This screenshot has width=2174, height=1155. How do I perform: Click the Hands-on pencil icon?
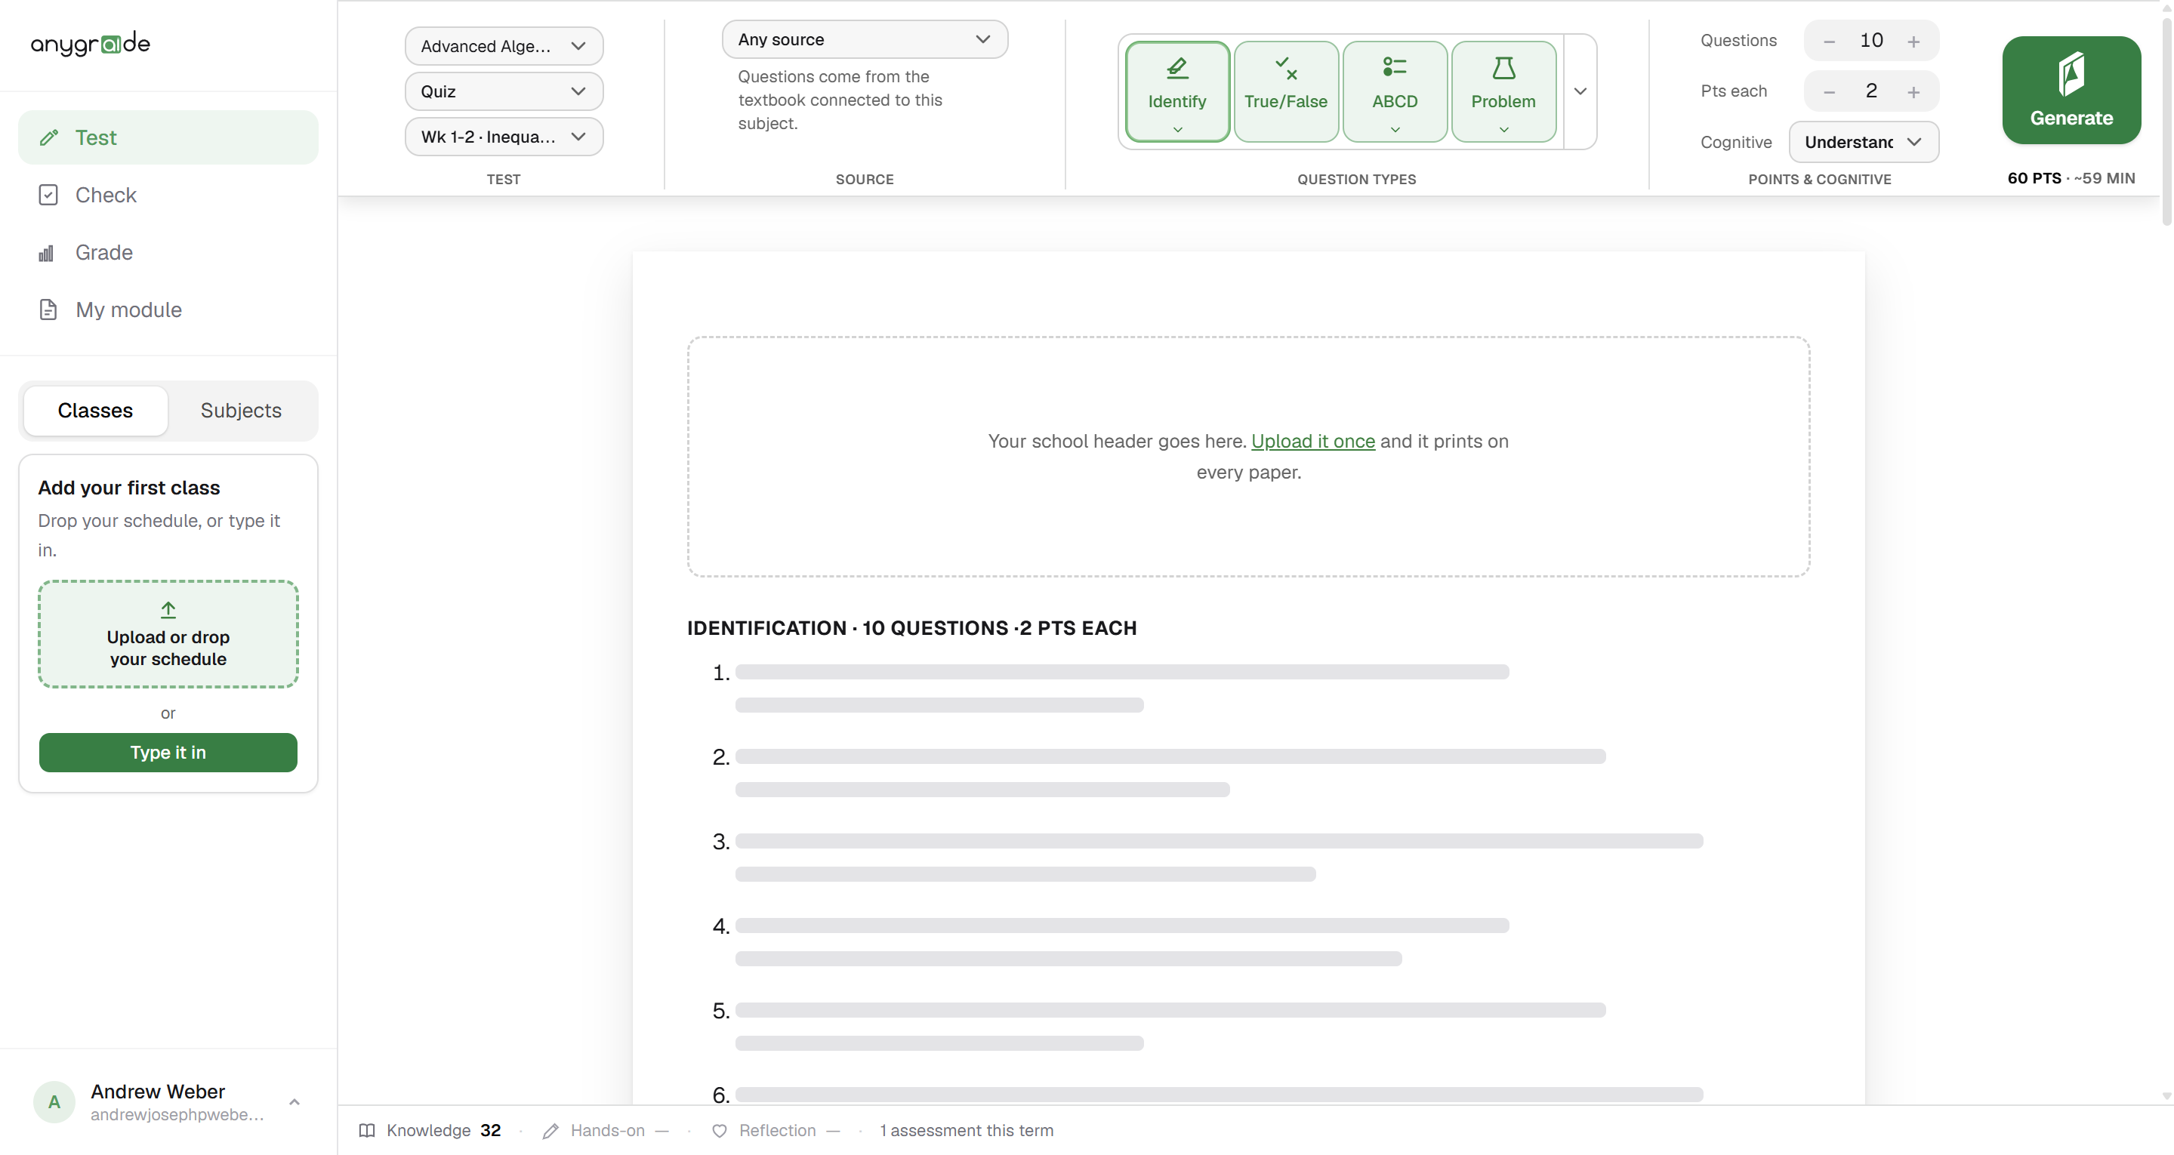tap(550, 1131)
